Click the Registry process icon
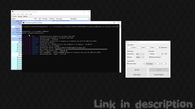195x109 pixels. [x=14, y=29]
